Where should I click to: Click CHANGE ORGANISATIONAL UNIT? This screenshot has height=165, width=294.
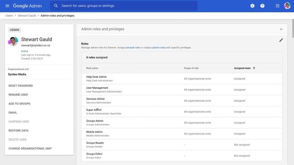[30, 148]
